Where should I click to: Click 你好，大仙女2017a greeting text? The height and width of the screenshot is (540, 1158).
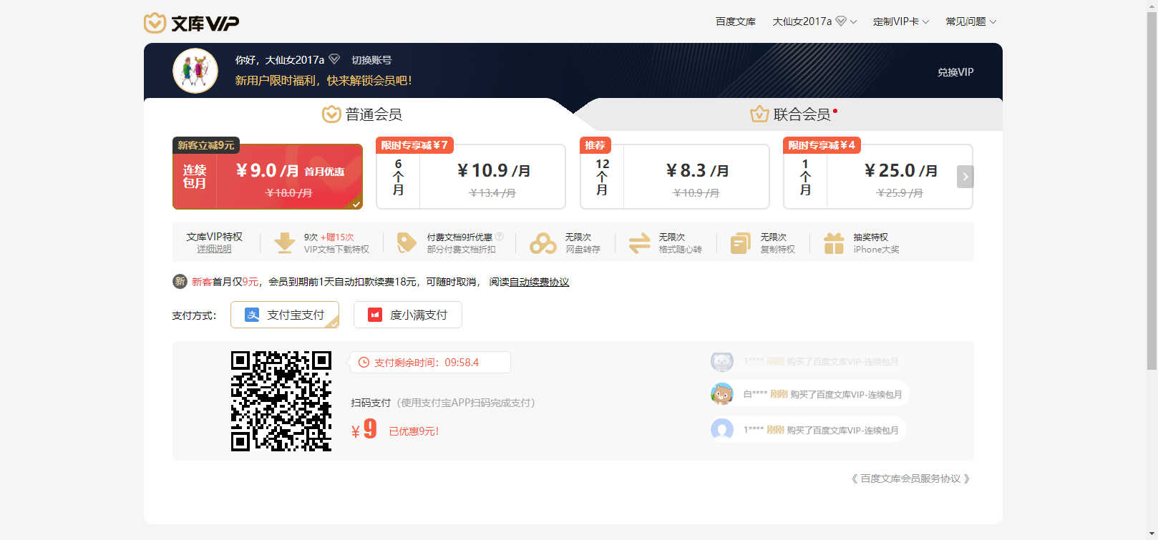pos(280,60)
